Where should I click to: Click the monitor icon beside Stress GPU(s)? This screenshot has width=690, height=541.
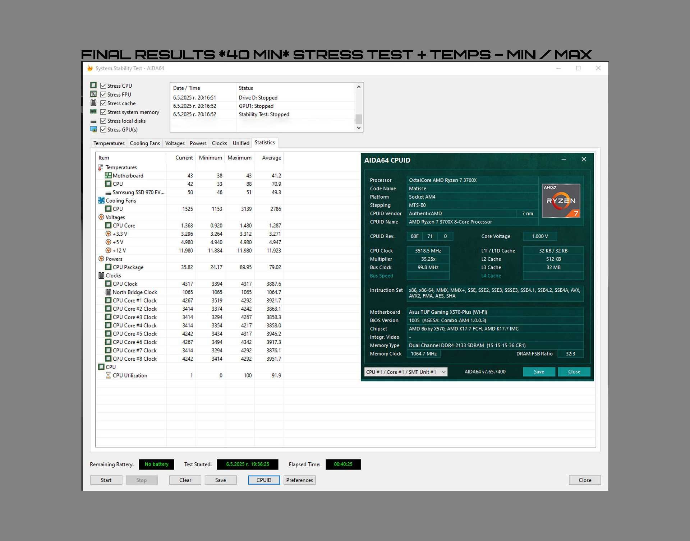coord(93,129)
